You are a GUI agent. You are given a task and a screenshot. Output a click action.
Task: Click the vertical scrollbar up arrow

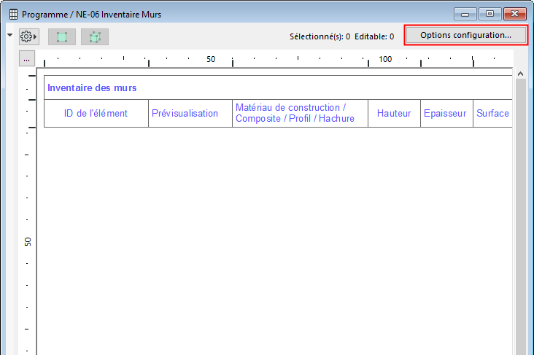pos(520,74)
